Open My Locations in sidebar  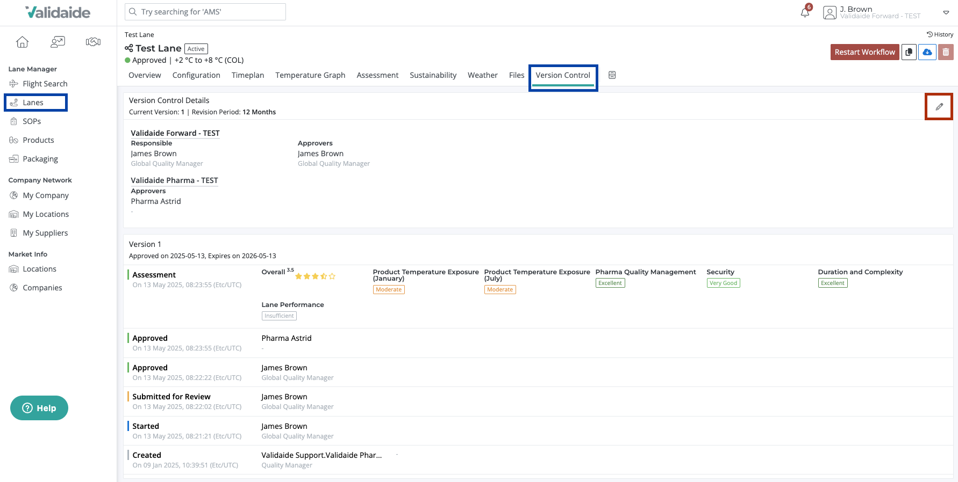(46, 214)
